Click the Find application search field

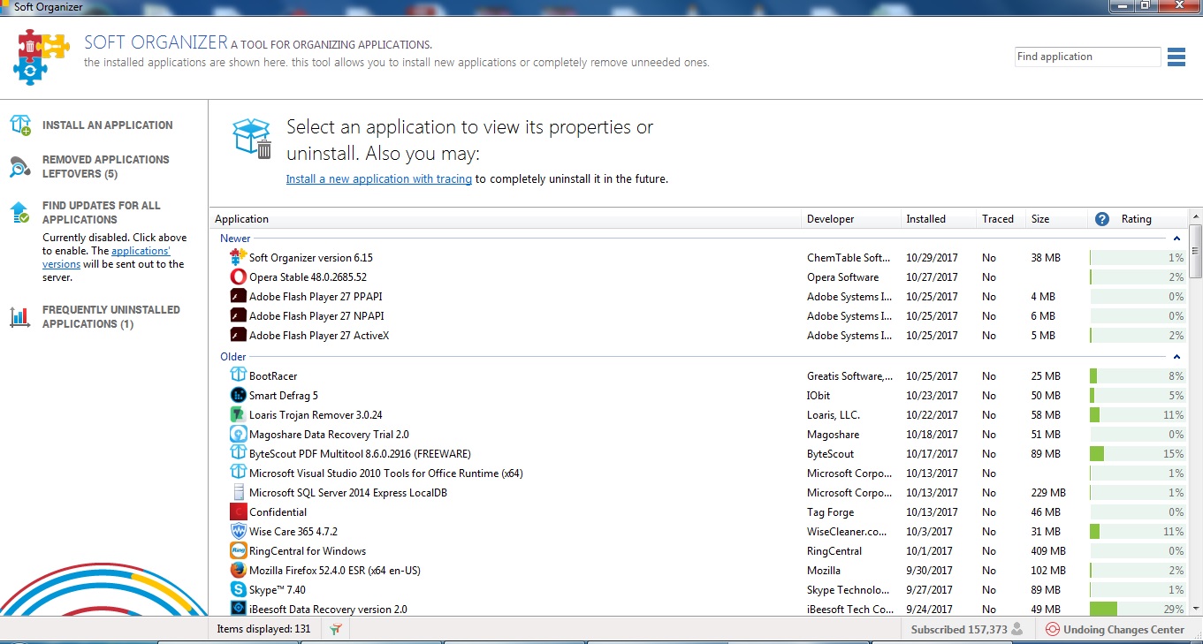coord(1087,57)
